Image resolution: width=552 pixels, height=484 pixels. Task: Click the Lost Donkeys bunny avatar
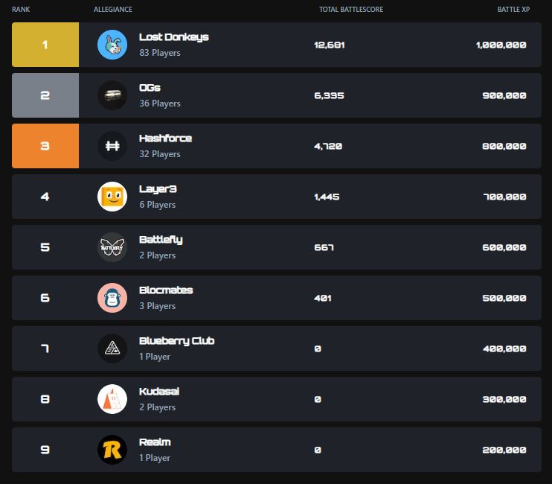click(x=112, y=45)
